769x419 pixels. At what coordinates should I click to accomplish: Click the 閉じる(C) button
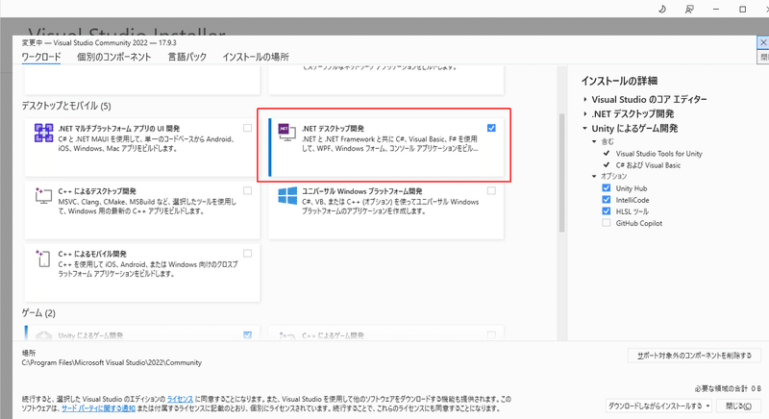(x=738, y=406)
